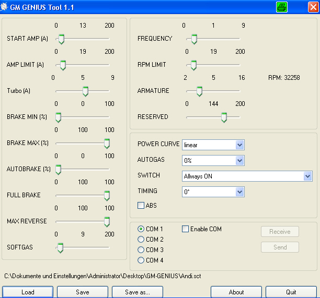
Task: Click the AUTOGAS field showing 0%
Action: (x=213, y=161)
